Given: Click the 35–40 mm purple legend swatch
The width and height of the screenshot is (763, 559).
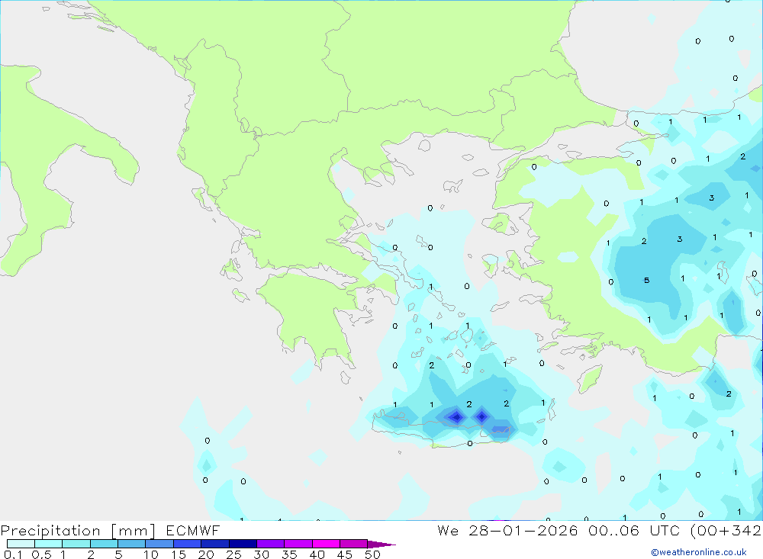Looking at the screenshot, I should 298,544.
